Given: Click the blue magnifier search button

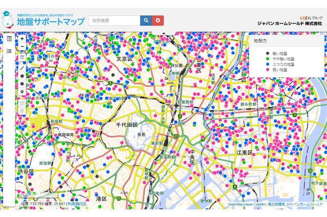Looking at the screenshot, I should pos(146,20).
